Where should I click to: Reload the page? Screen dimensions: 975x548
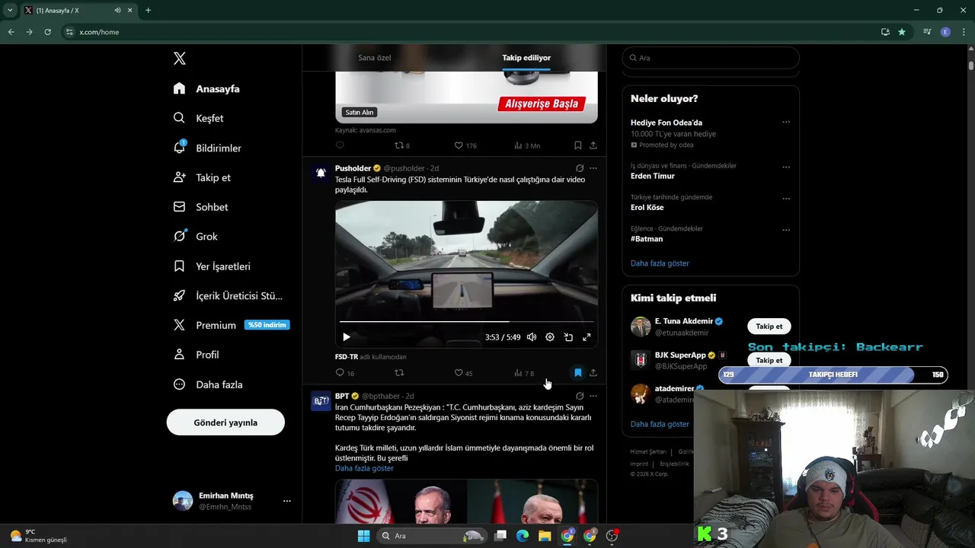[47, 32]
